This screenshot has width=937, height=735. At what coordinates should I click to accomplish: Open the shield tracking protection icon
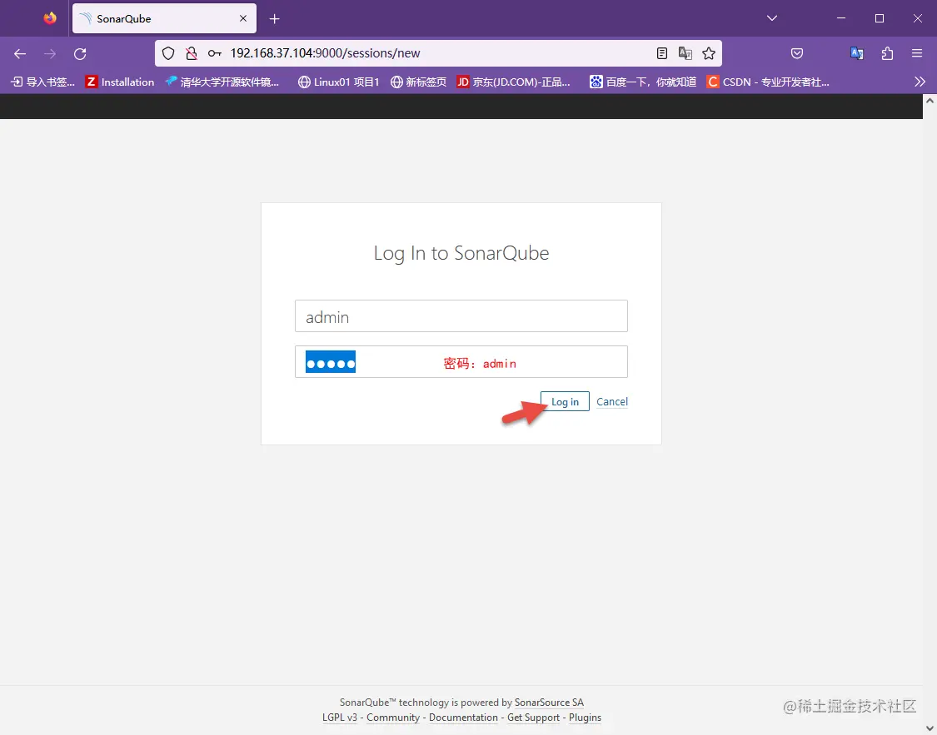click(x=168, y=54)
